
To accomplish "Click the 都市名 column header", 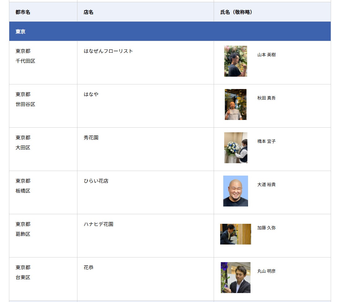I will [x=23, y=12].
